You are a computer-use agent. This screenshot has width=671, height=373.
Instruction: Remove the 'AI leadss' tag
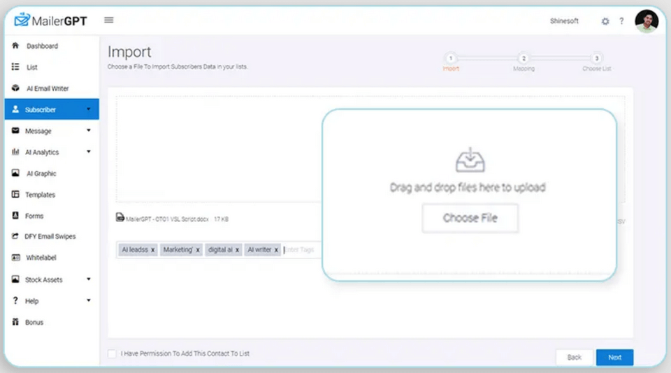tap(152, 250)
